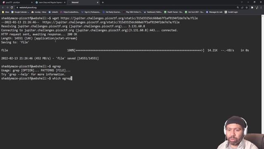The height and width of the screenshot is (149, 264).
Task: Click the "Try 'grep --help'" line
Action: pyautogui.click(x=33, y=74)
